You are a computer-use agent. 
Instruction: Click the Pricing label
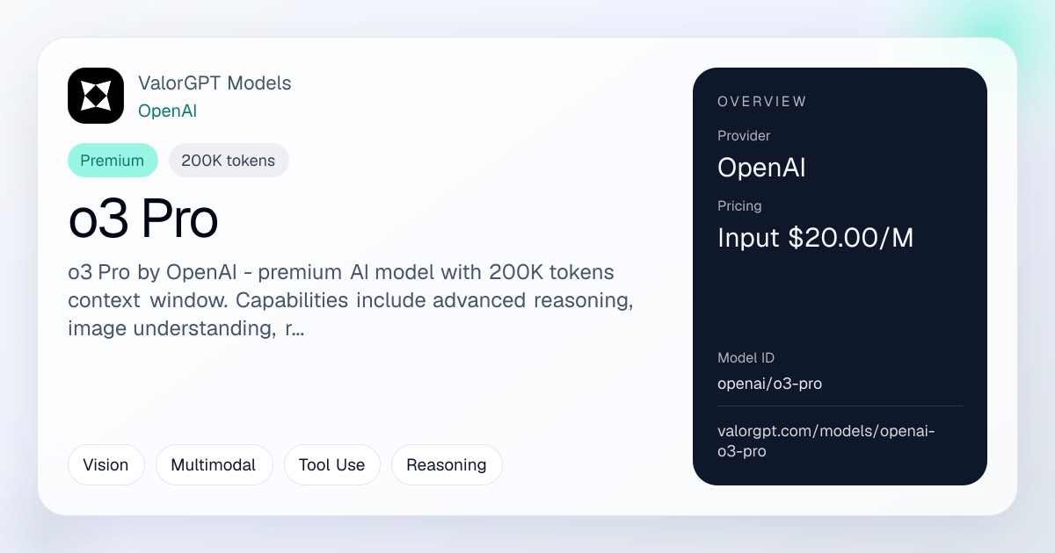[x=739, y=206]
